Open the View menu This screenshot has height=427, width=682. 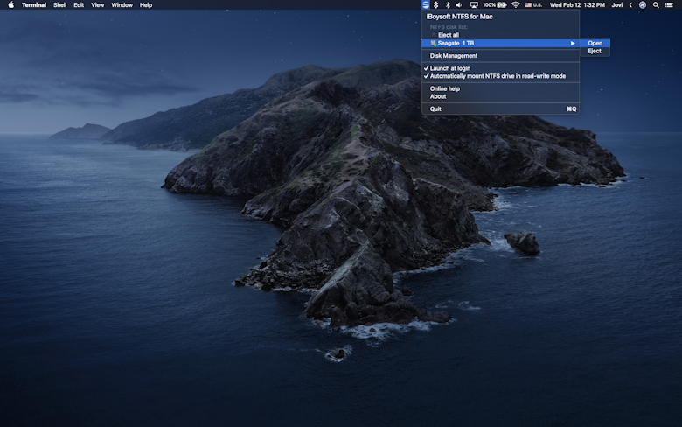97,4
